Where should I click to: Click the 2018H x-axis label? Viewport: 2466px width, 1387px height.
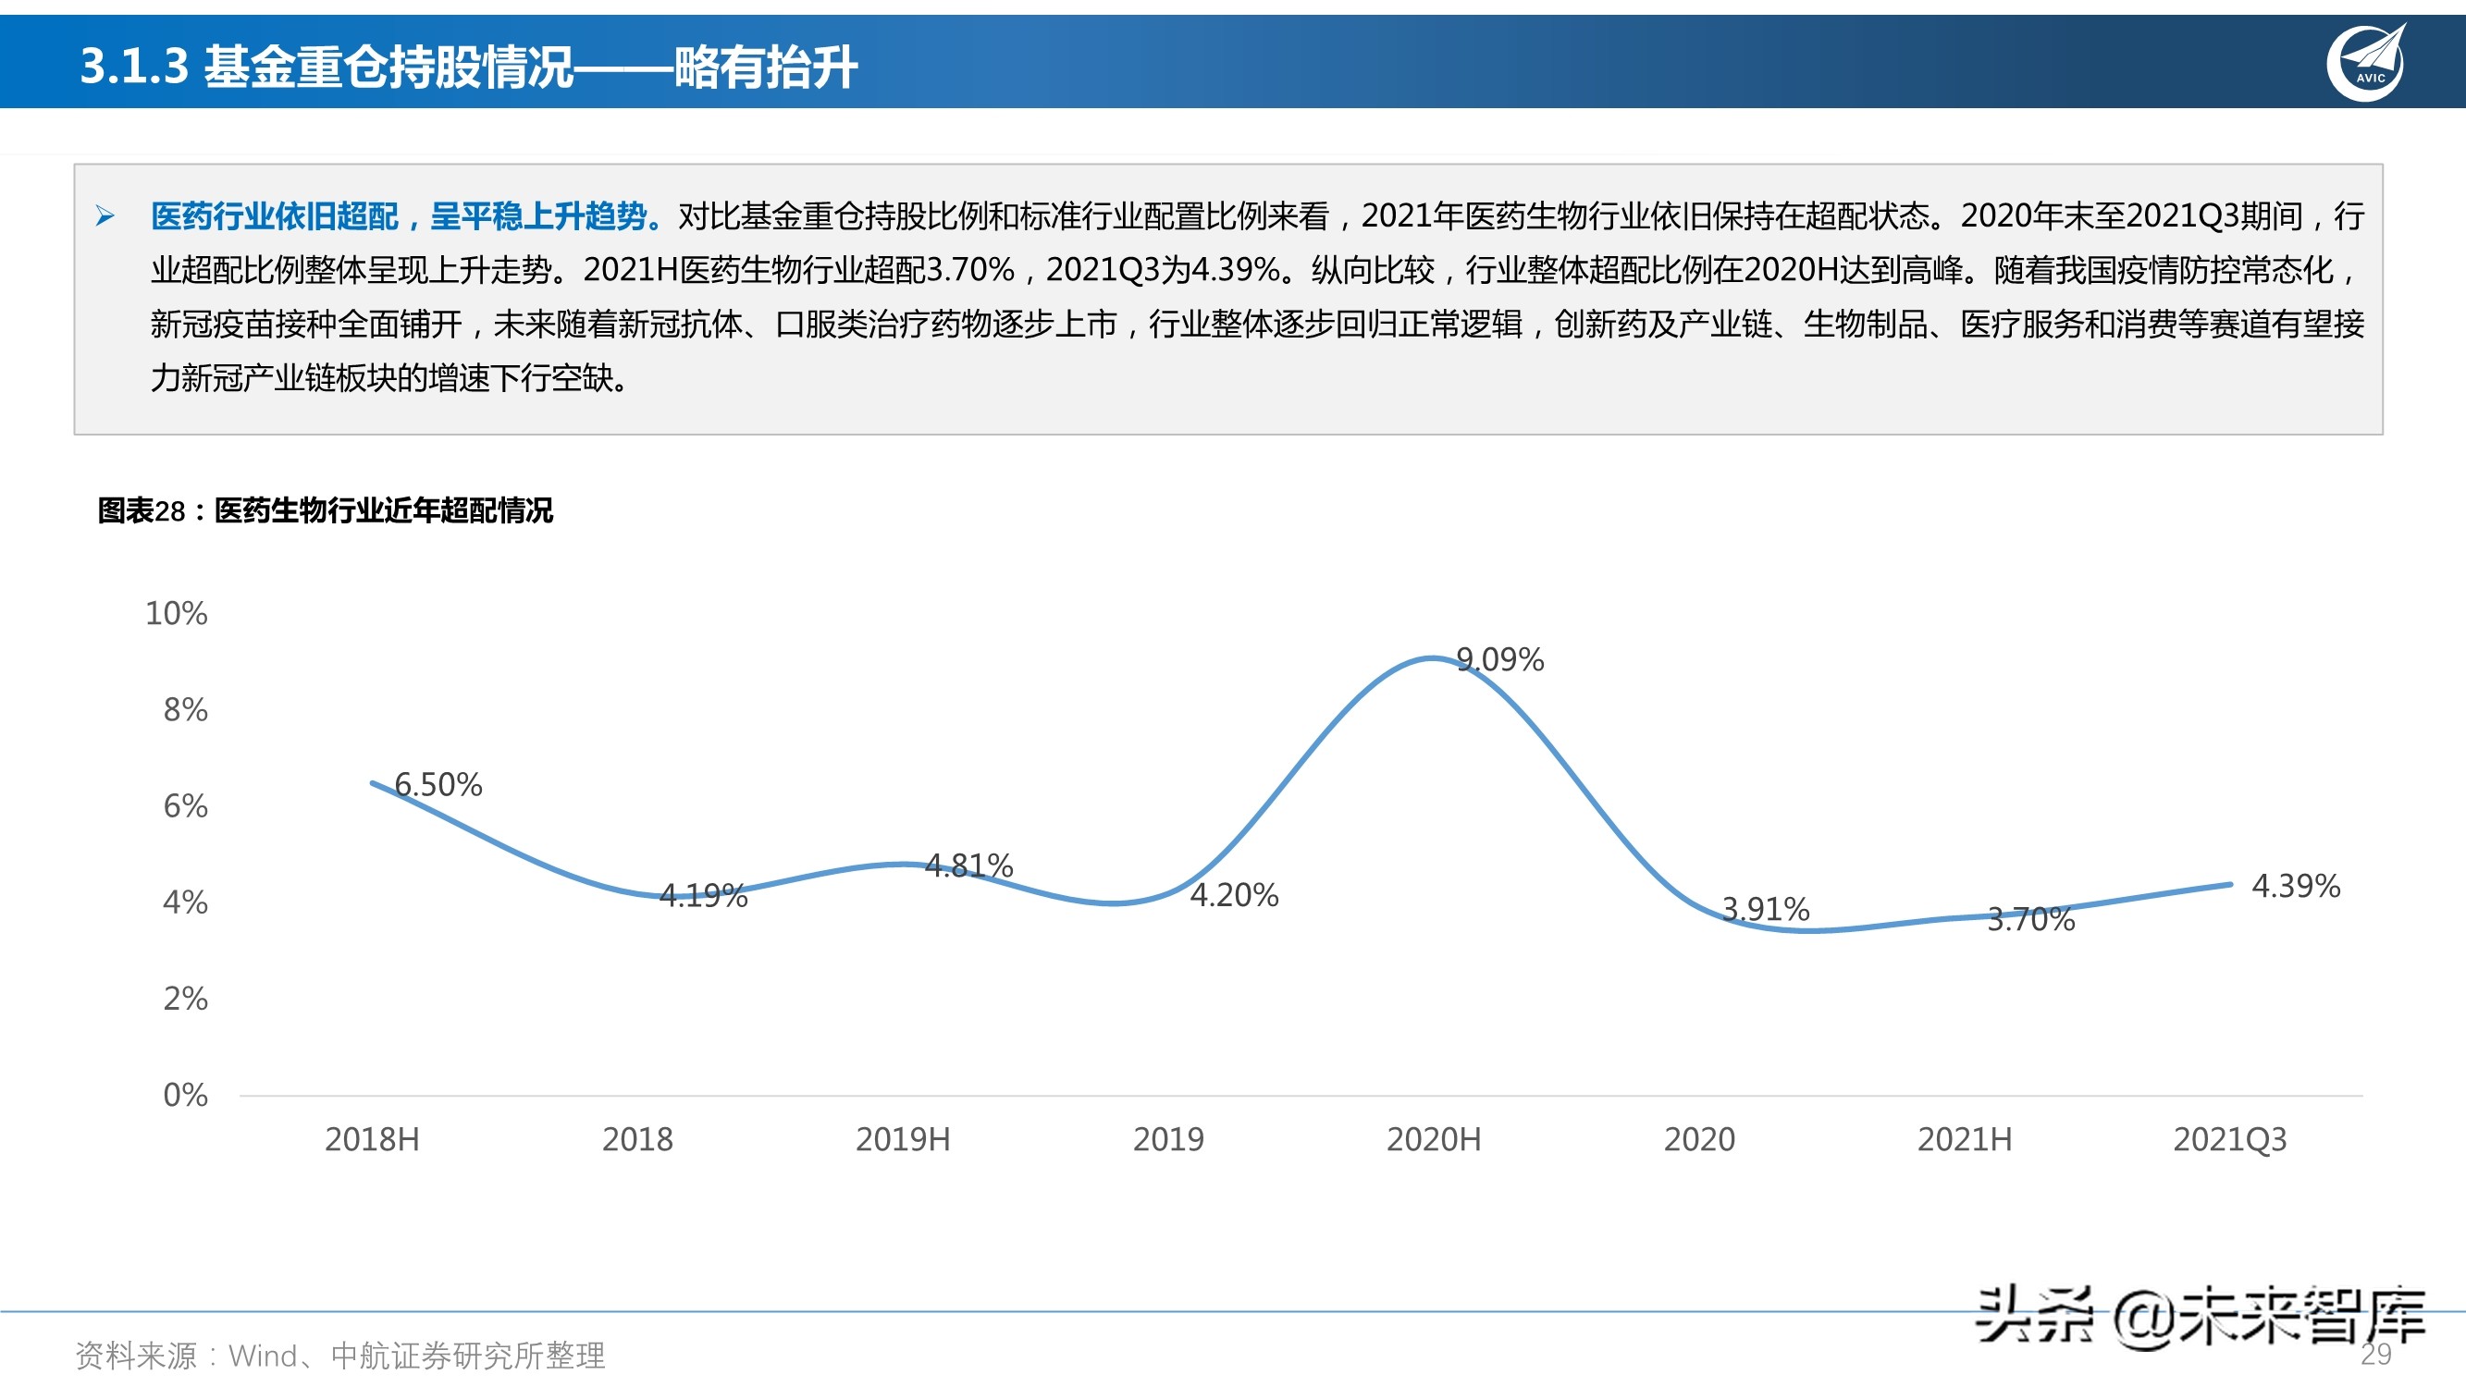pos(372,1140)
